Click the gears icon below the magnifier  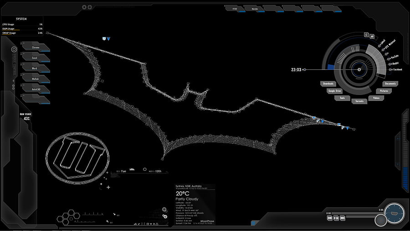pos(165,216)
